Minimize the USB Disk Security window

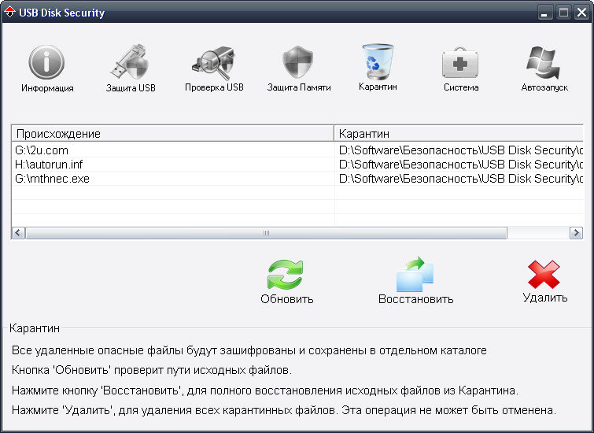click(544, 13)
